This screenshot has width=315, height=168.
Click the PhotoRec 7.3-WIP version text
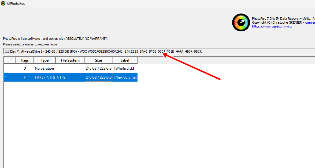tap(283, 19)
